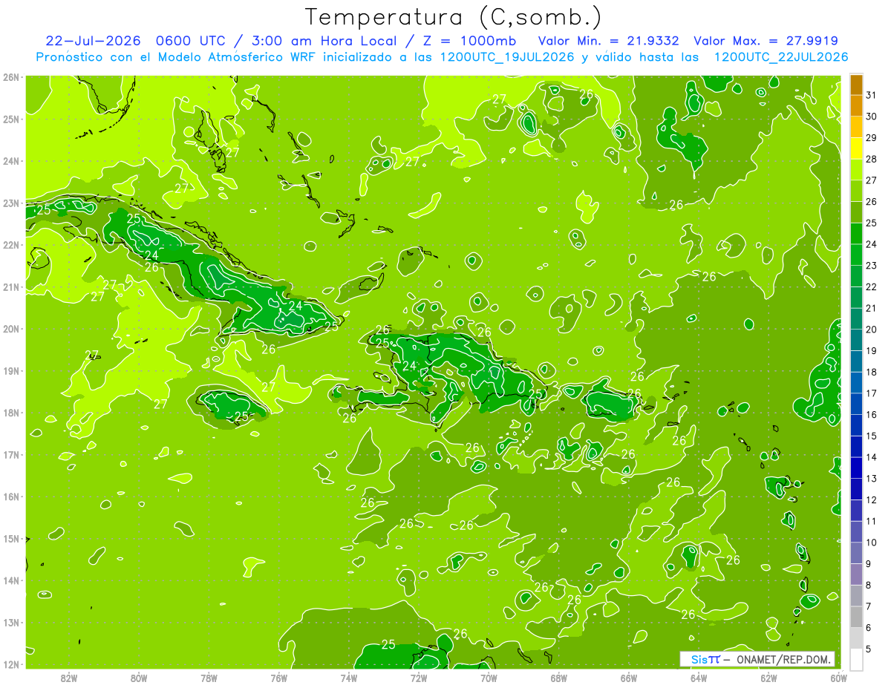Image resolution: width=891 pixels, height=688 pixels.
Task: Click the '23N' latitude axis label
Action: point(11,203)
